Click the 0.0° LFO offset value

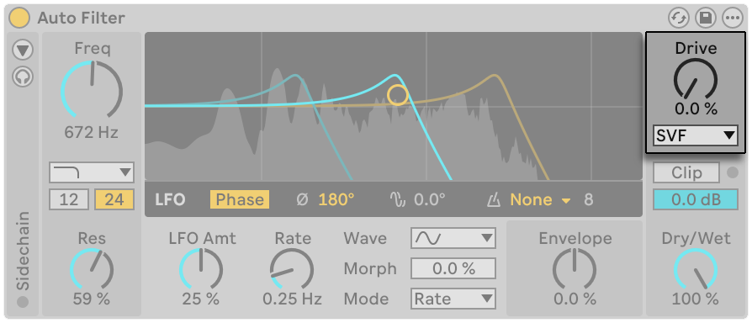(429, 200)
